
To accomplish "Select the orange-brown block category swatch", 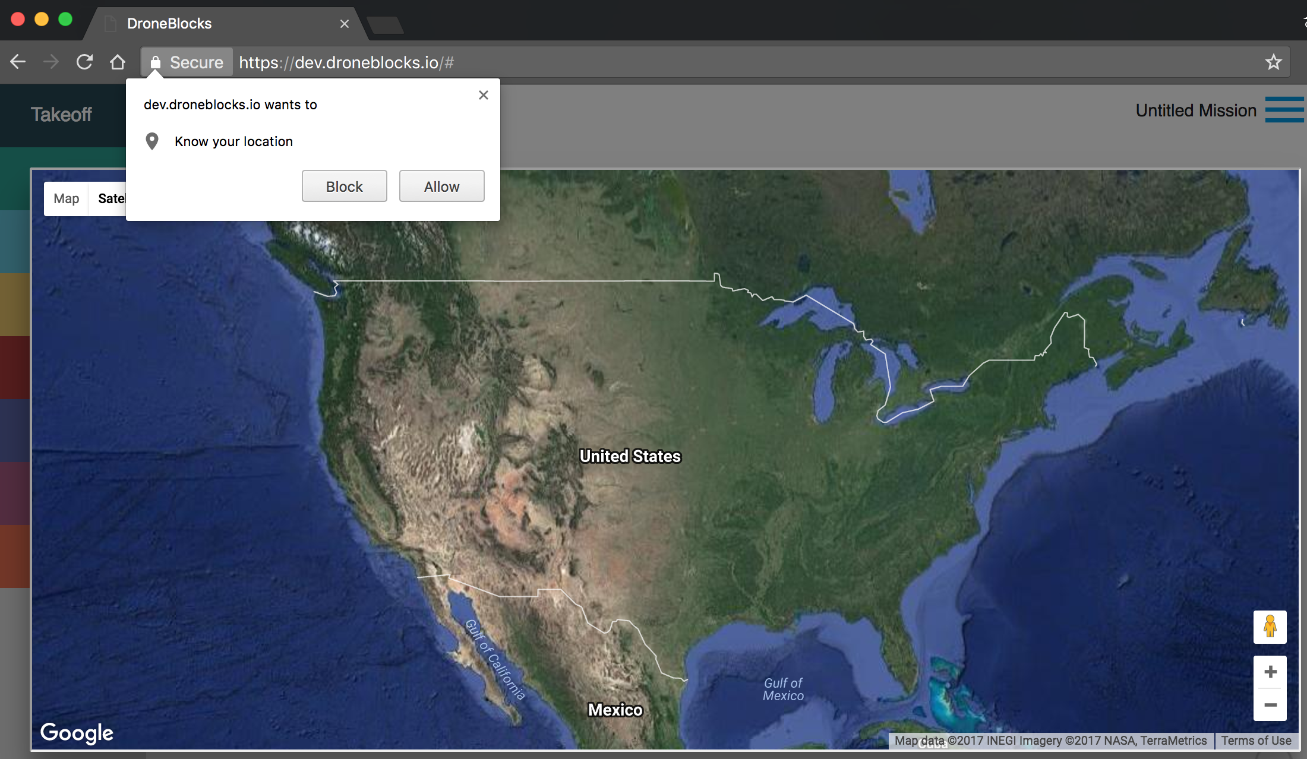I will [x=15, y=556].
